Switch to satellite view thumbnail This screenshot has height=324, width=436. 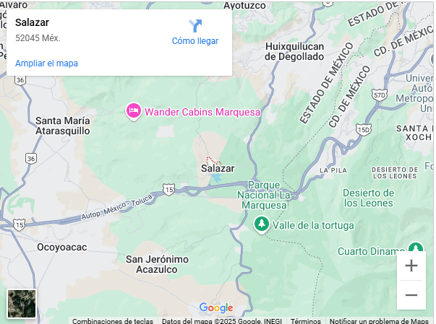coord(22,304)
